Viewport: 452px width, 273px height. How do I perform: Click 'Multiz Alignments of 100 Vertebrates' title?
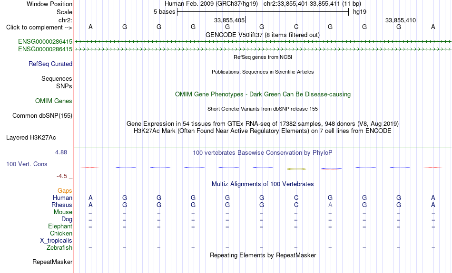click(263, 184)
